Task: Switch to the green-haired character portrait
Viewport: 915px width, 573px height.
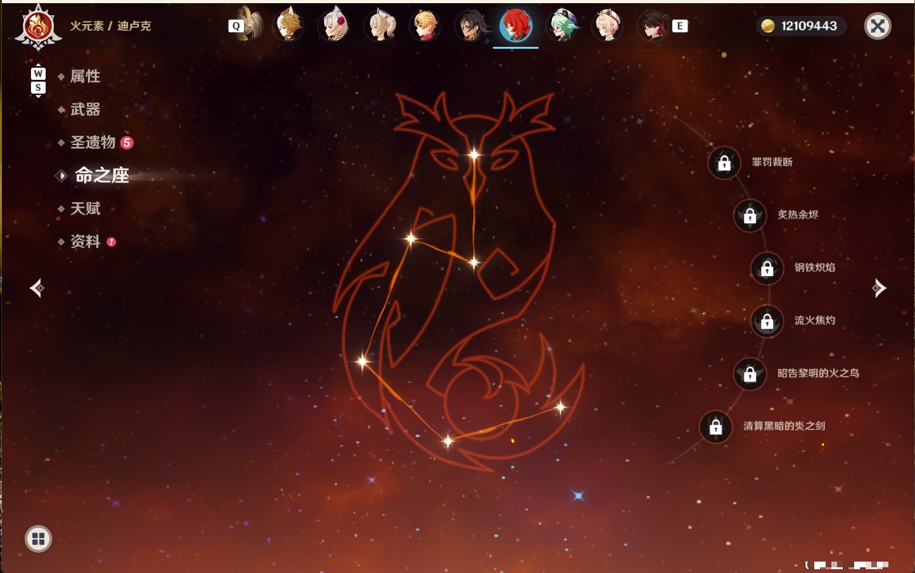Action: tap(561, 25)
